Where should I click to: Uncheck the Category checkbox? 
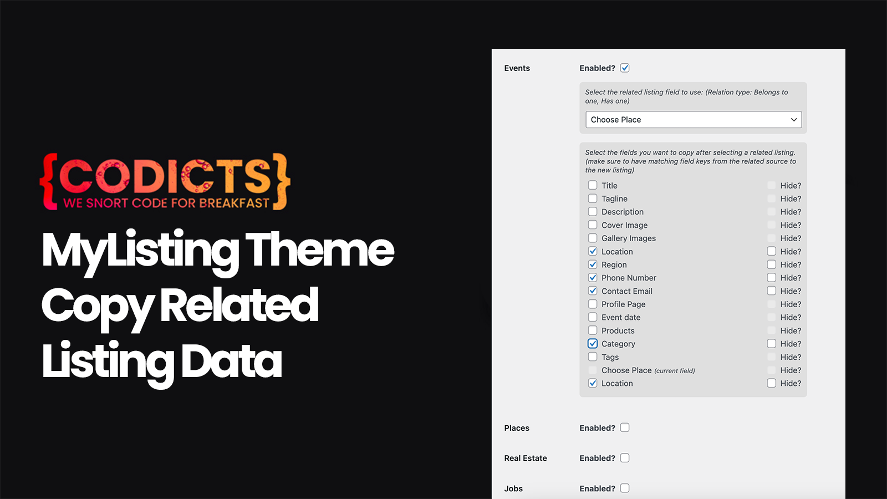(593, 344)
